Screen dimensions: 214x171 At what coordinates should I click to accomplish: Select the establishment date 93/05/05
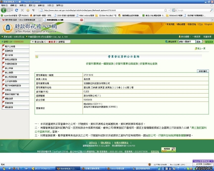[x=88, y=100]
